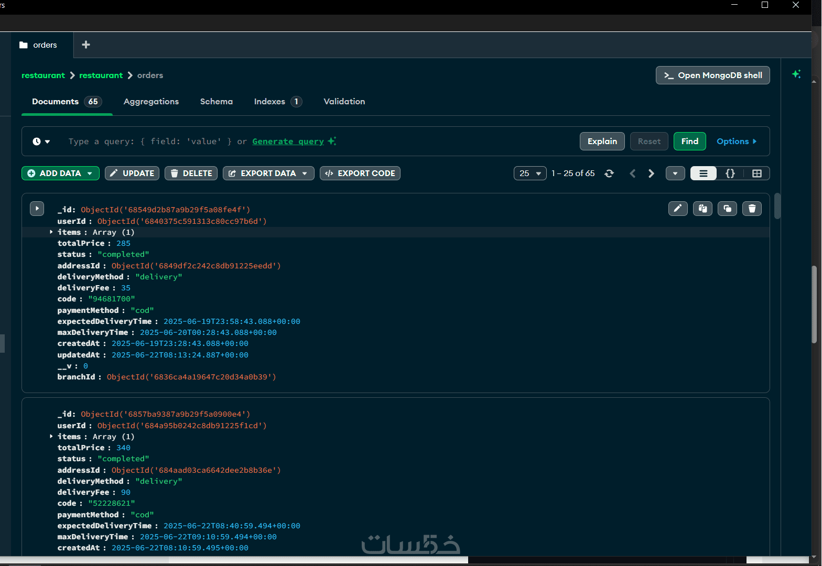This screenshot has width=822, height=566.
Task: Click deliveryFee value 35
Action: coord(126,288)
